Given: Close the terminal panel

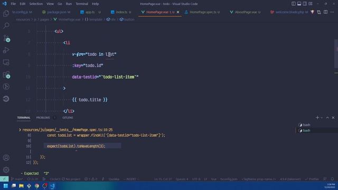Looking at the screenshot, I should [333, 118].
